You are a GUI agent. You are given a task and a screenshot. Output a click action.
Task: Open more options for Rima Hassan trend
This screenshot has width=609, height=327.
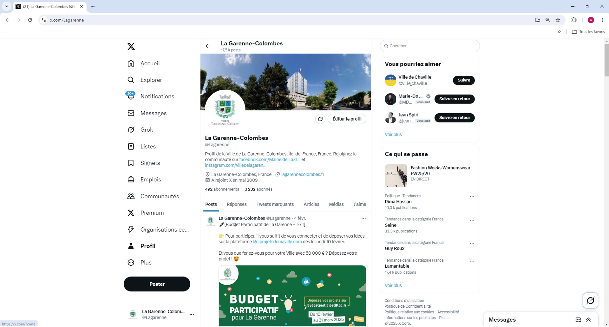[x=472, y=197]
